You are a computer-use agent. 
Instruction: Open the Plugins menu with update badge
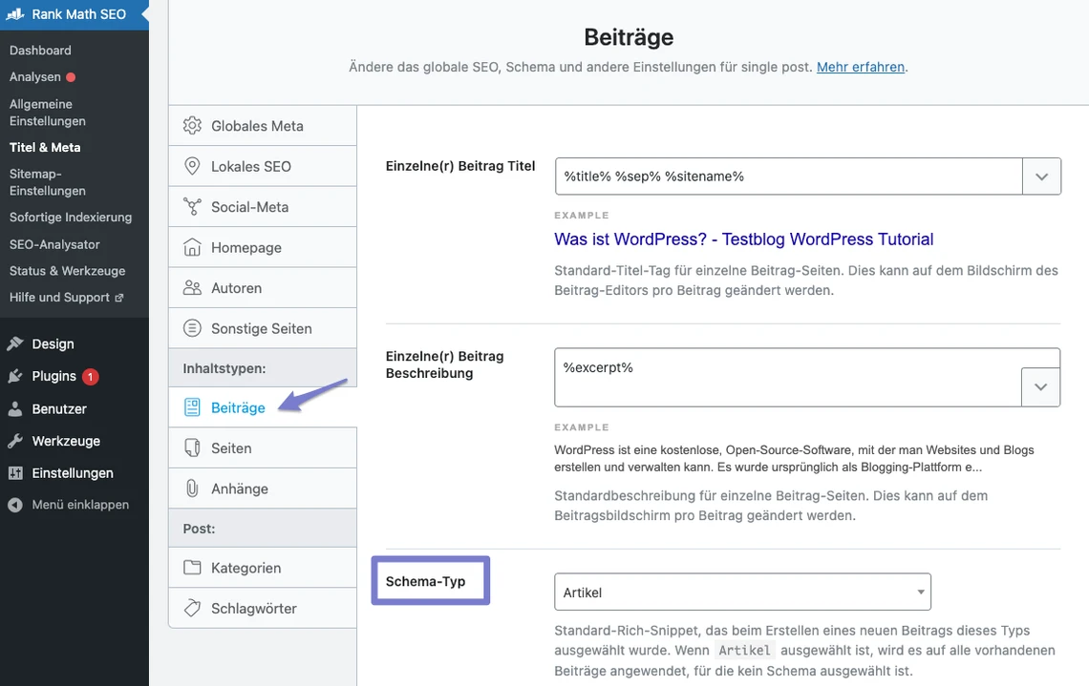click(x=53, y=376)
